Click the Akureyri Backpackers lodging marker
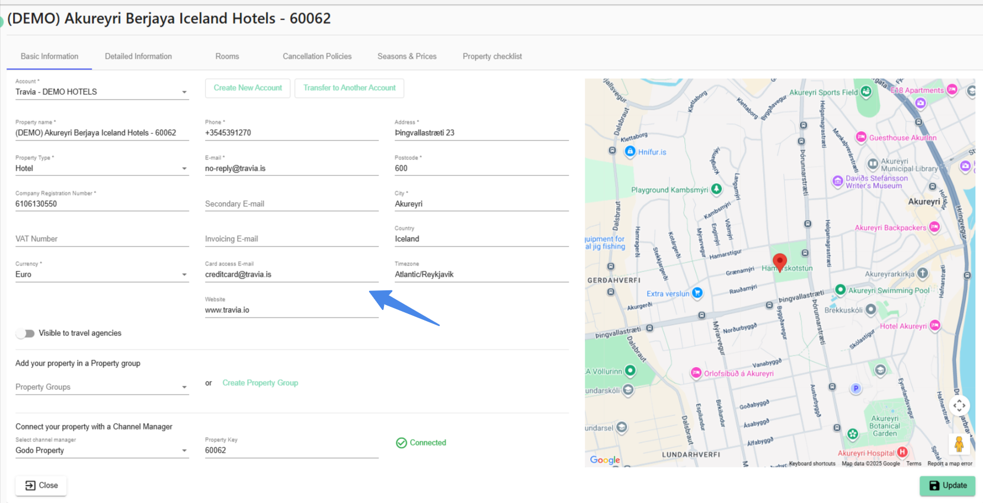This screenshot has height=503, width=983. pyautogui.click(x=934, y=227)
